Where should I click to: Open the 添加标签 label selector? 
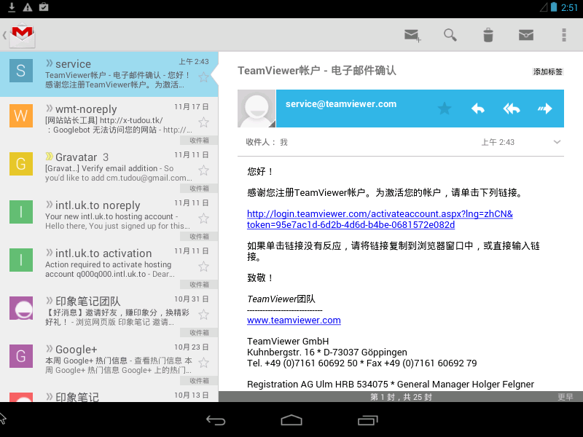tap(547, 71)
